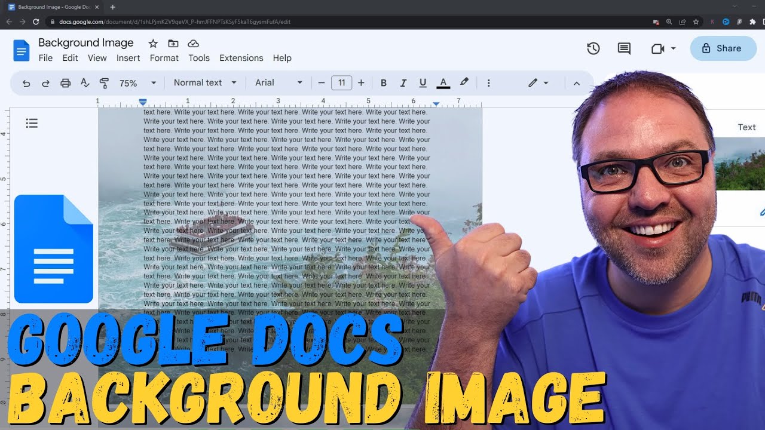Increase font size with plus button
765x430 pixels.
click(x=361, y=83)
